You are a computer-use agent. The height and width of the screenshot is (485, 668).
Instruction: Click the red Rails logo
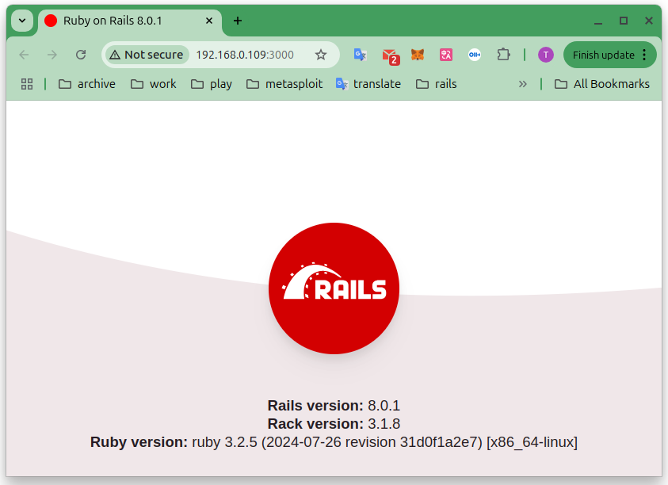(334, 288)
